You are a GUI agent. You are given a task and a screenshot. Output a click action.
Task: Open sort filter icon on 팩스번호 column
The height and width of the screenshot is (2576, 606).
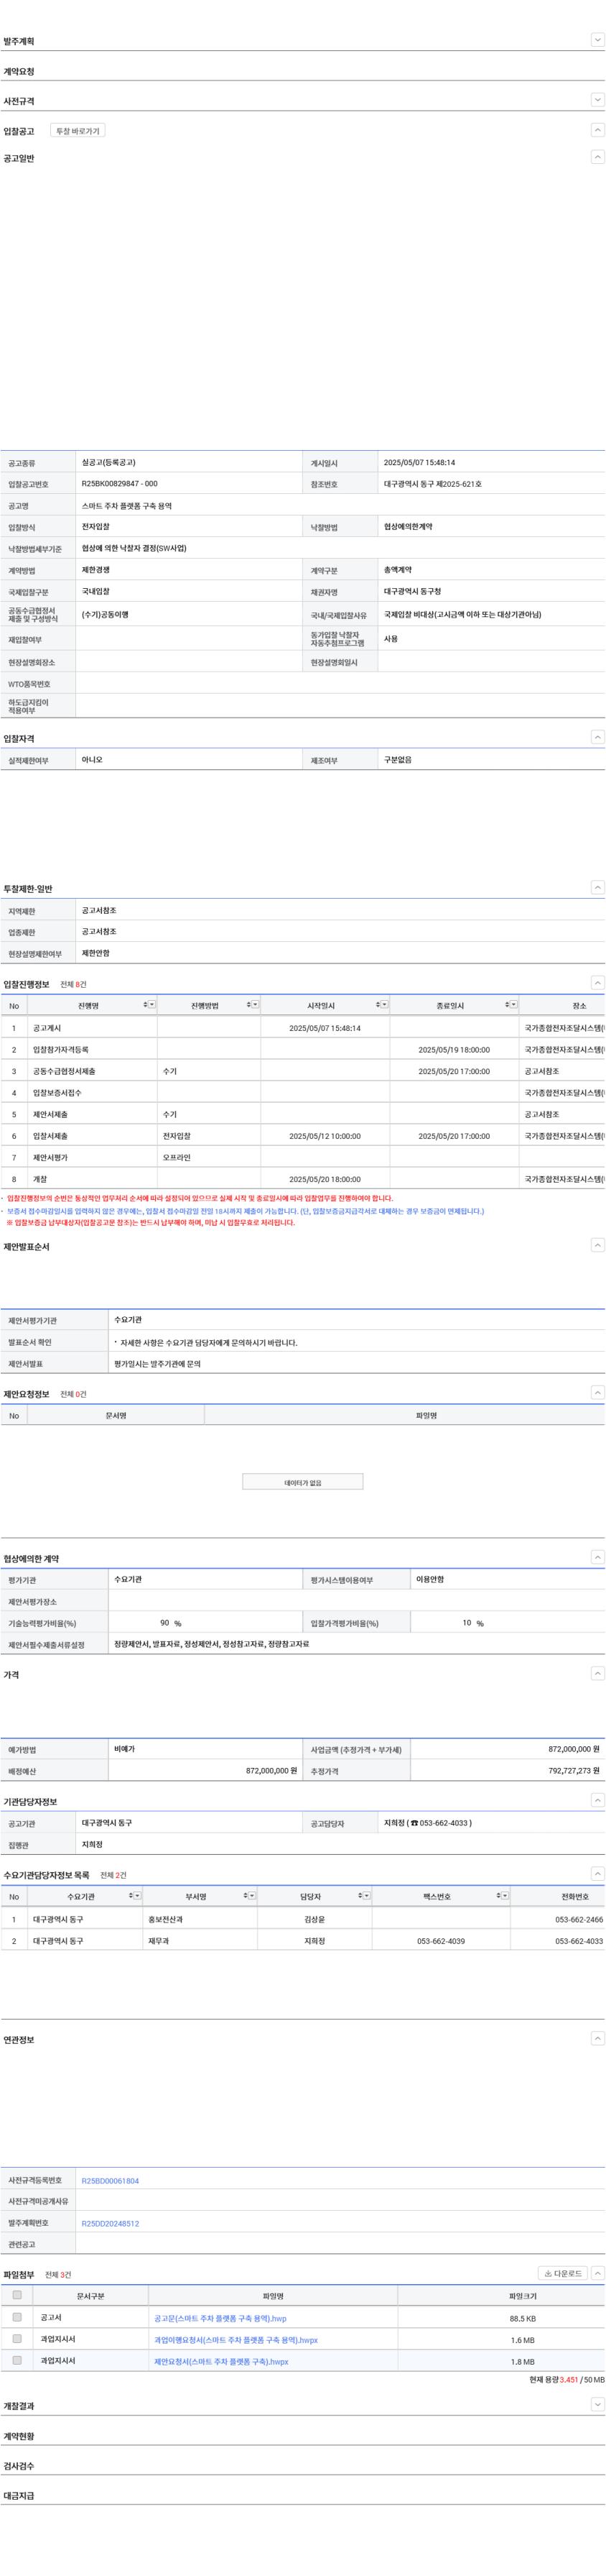(x=504, y=1895)
